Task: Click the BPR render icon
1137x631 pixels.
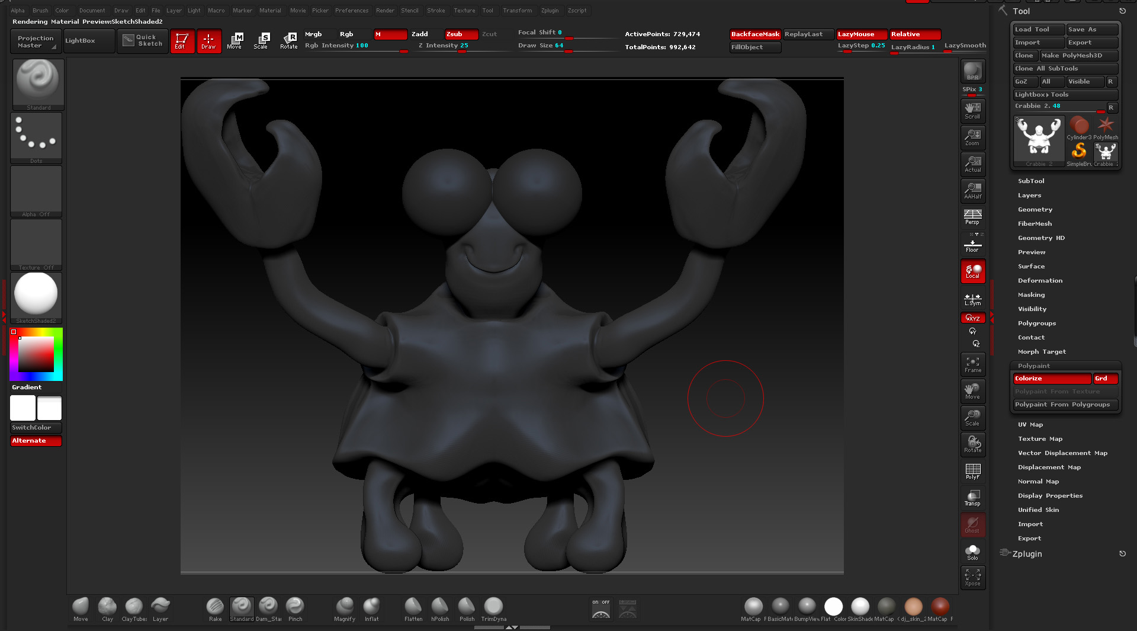Action: click(x=973, y=72)
